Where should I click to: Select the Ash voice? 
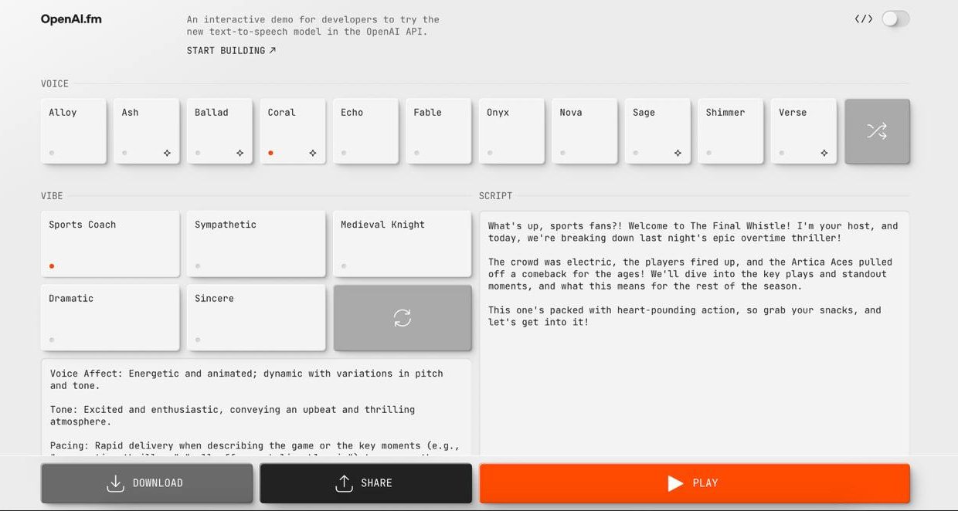pyautogui.click(x=146, y=131)
